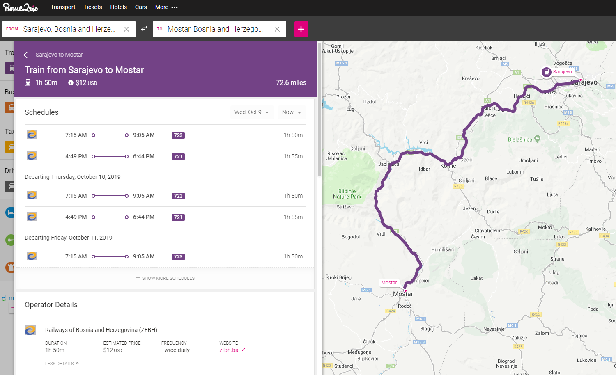Swap origin and destination with arrows icon
616x375 pixels.
144,29
